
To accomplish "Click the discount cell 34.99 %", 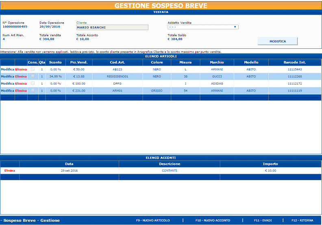I will [x=55, y=76].
